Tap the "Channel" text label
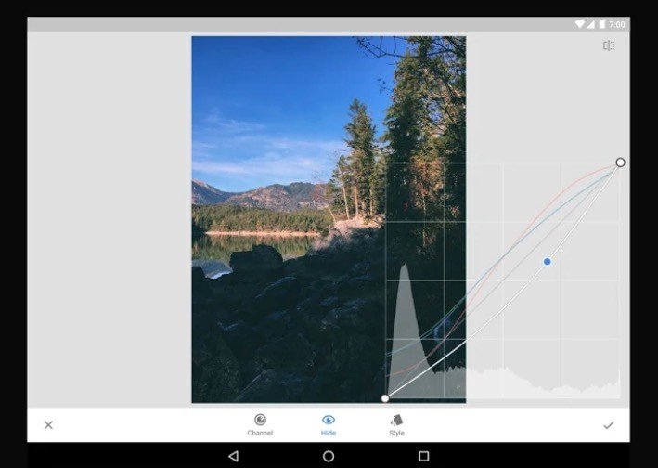The image size is (658, 468). click(260, 434)
